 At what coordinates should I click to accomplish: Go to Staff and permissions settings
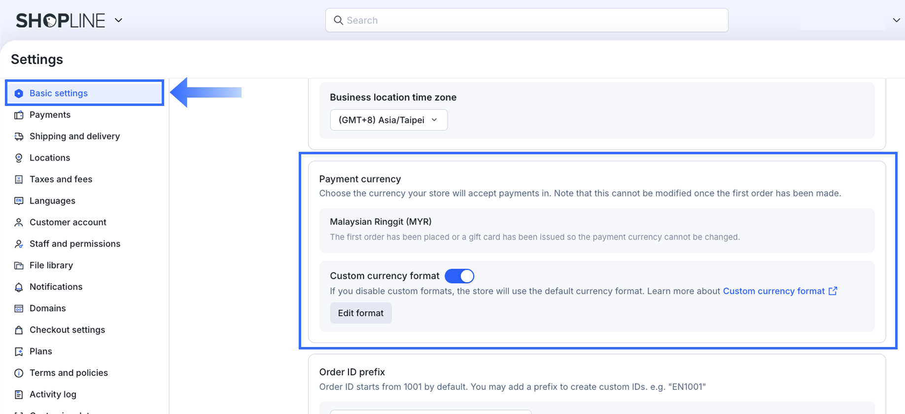[74, 244]
